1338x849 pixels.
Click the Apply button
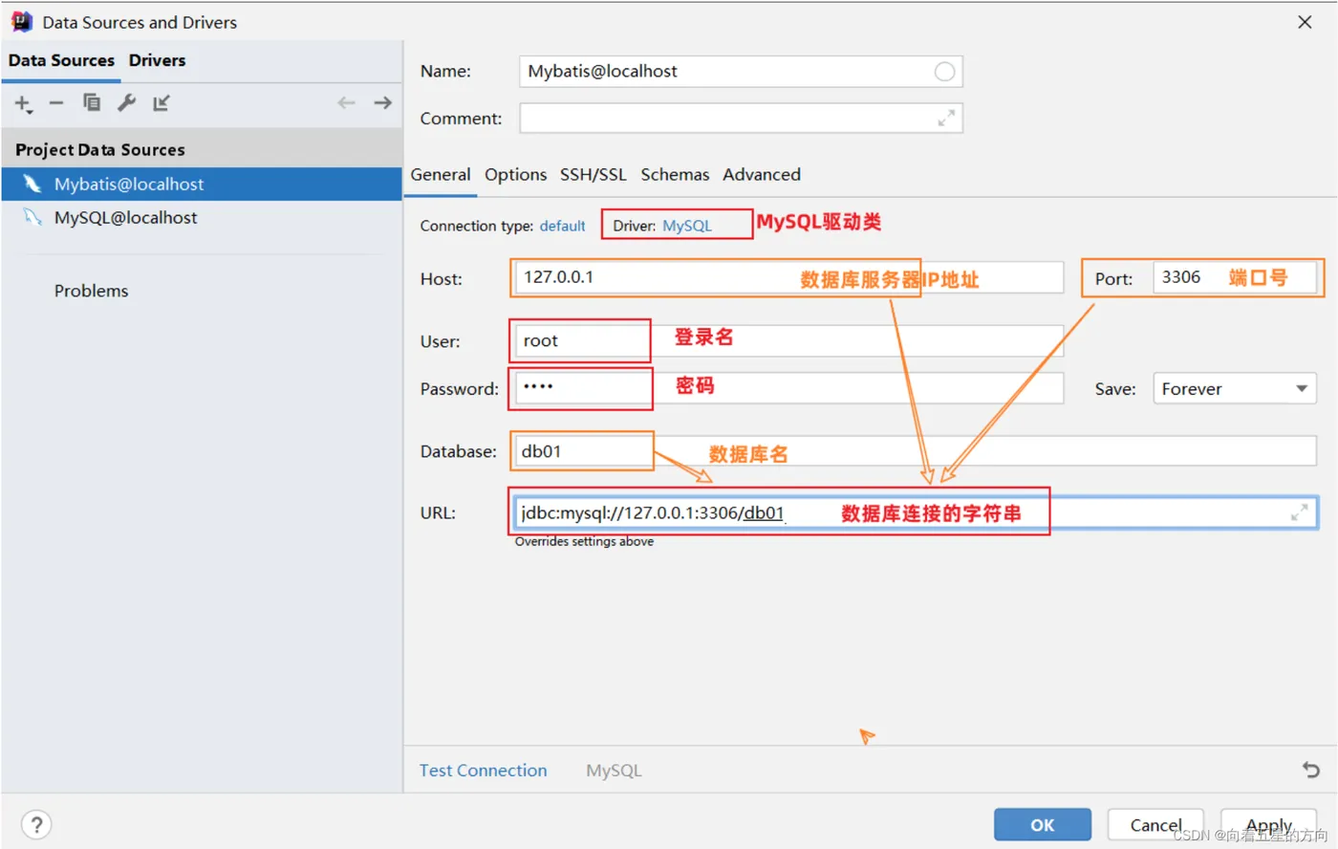point(1268,825)
